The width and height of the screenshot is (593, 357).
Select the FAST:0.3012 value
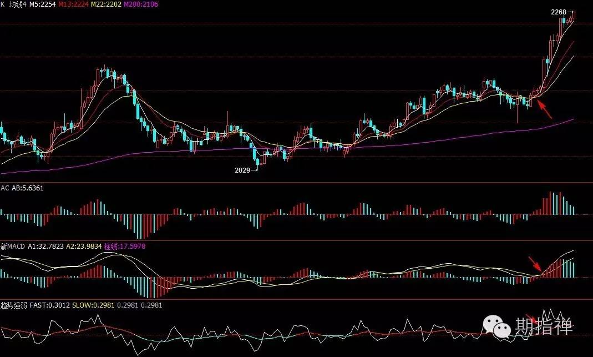50,305
